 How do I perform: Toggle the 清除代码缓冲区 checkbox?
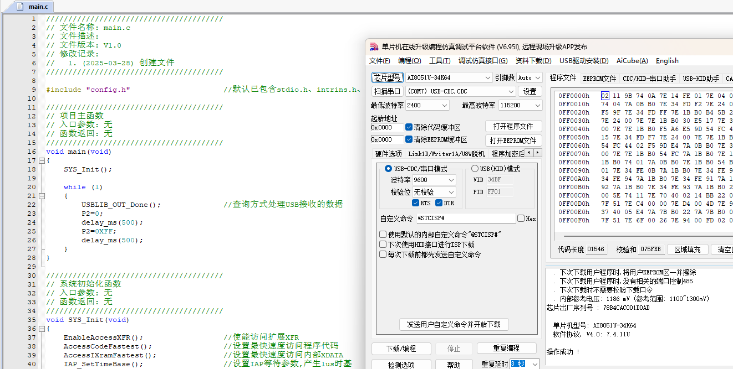point(409,127)
